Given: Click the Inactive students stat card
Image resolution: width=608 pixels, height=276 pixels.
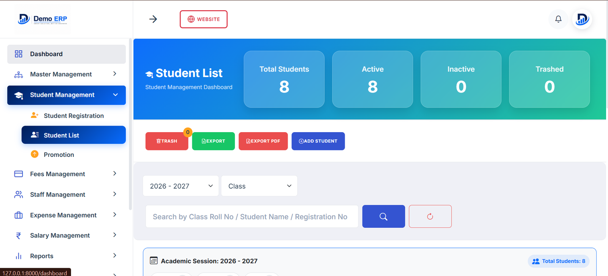Looking at the screenshot, I should [x=461, y=79].
